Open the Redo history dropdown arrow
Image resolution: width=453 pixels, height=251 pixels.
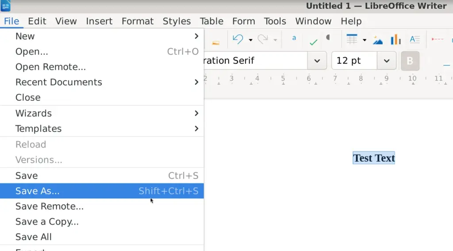[275, 40]
